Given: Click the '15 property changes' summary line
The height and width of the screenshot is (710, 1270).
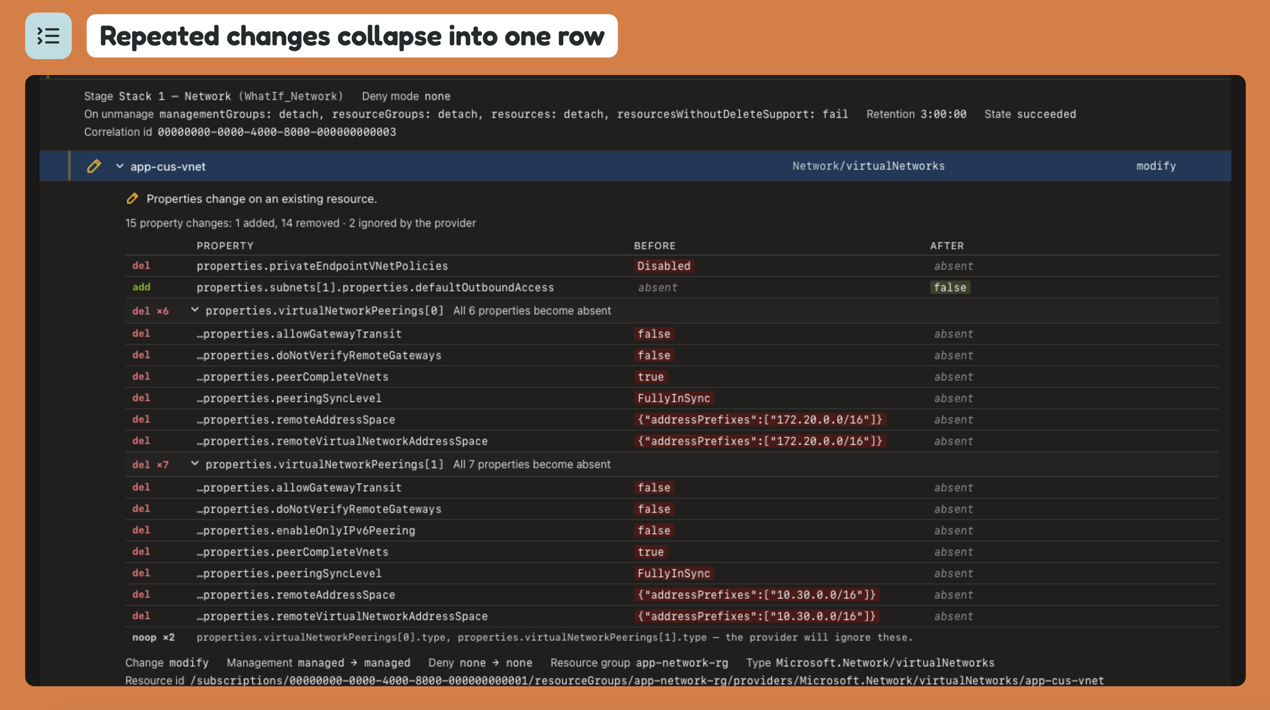Looking at the screenshot, I should point(300,223).
